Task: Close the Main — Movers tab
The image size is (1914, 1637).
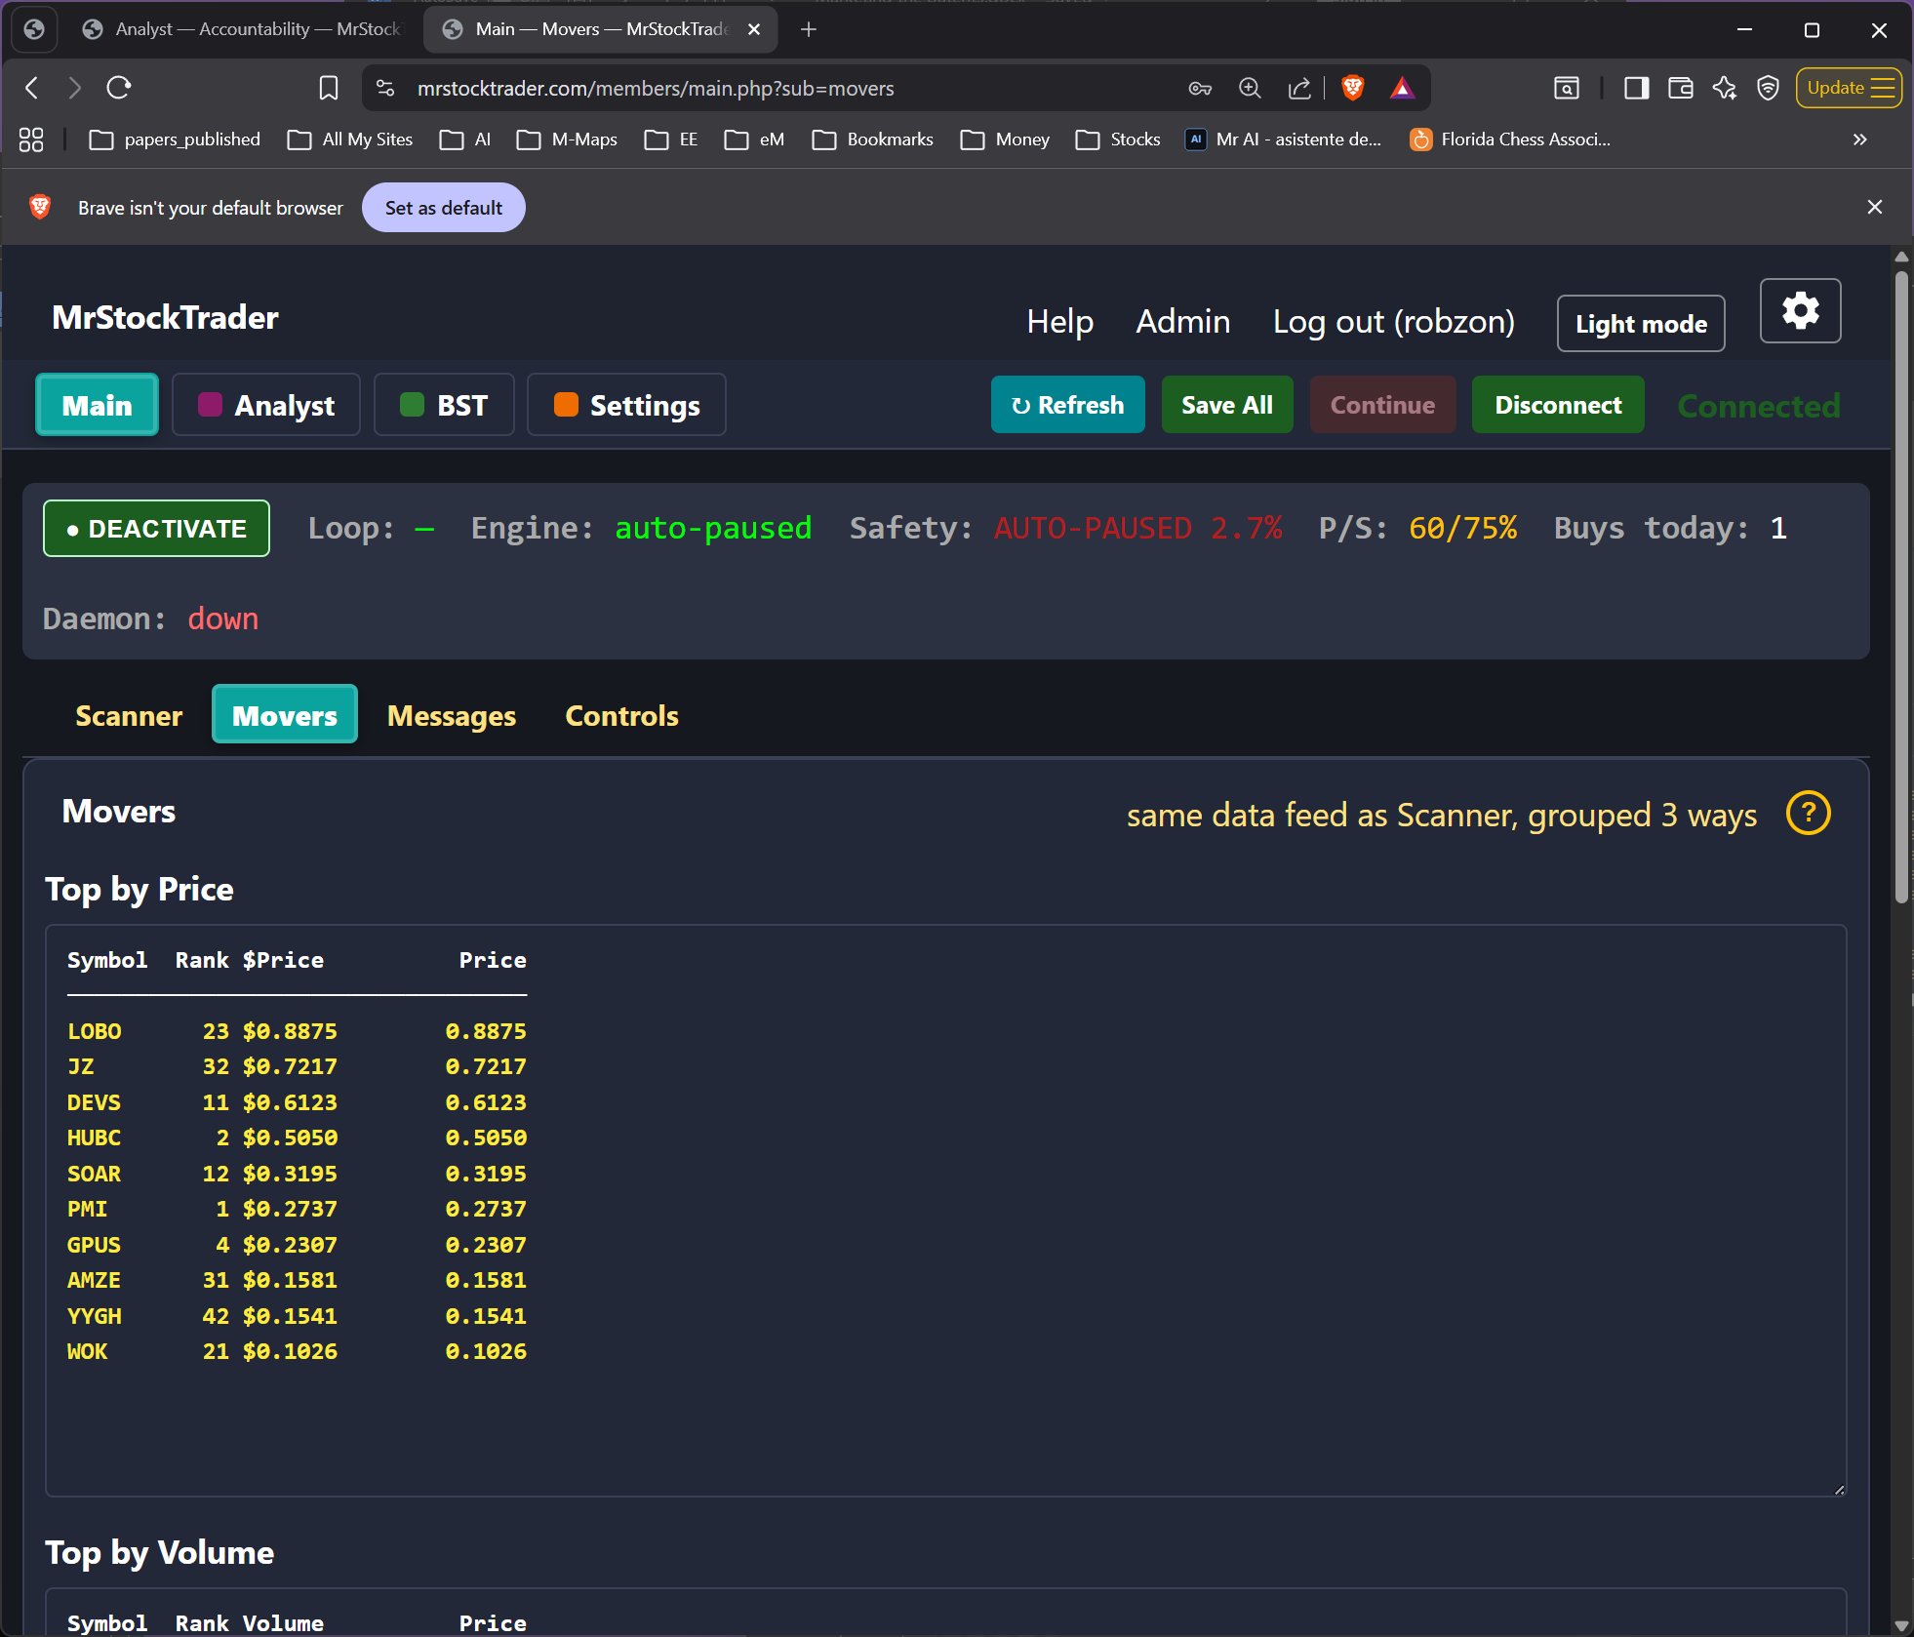Action: (x=753, y=29)
